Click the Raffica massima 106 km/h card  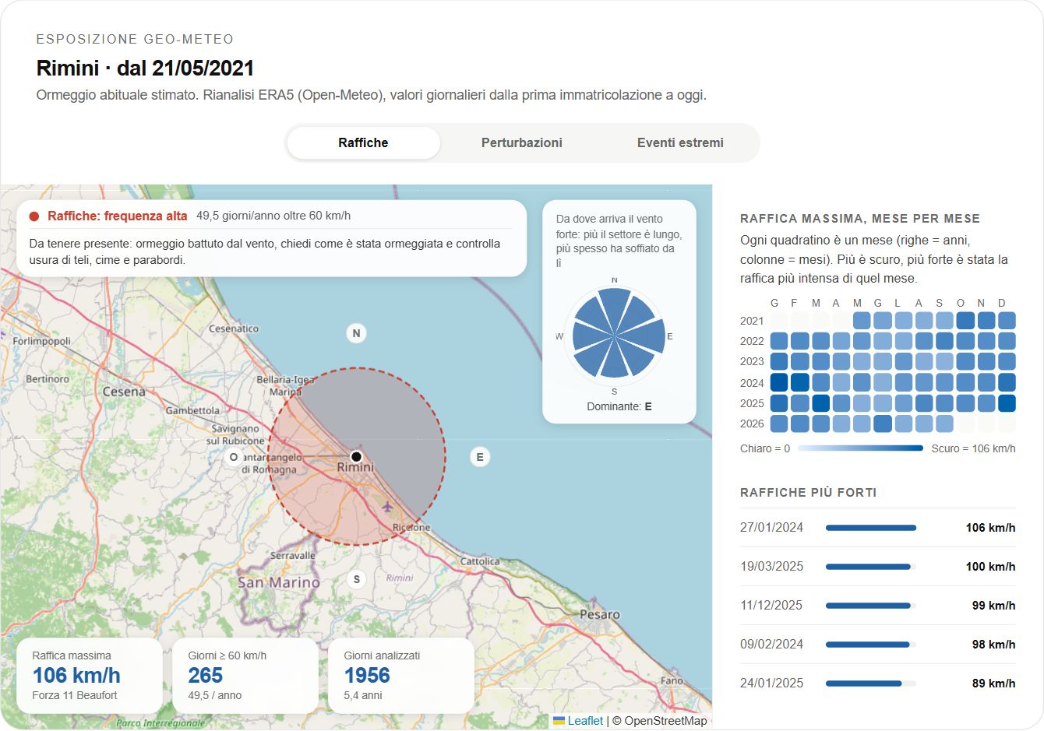(90, 676)
